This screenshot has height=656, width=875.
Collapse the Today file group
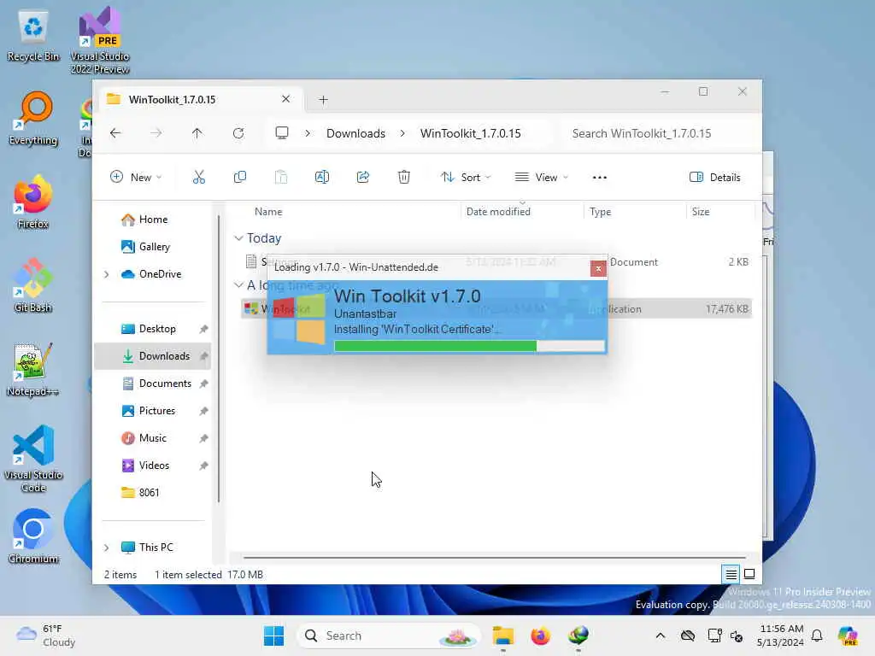(x=239, y=238)
